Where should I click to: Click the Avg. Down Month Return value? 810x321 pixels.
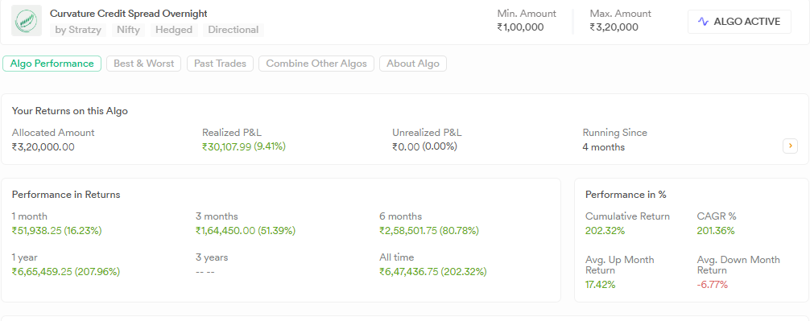pos(713,284)
